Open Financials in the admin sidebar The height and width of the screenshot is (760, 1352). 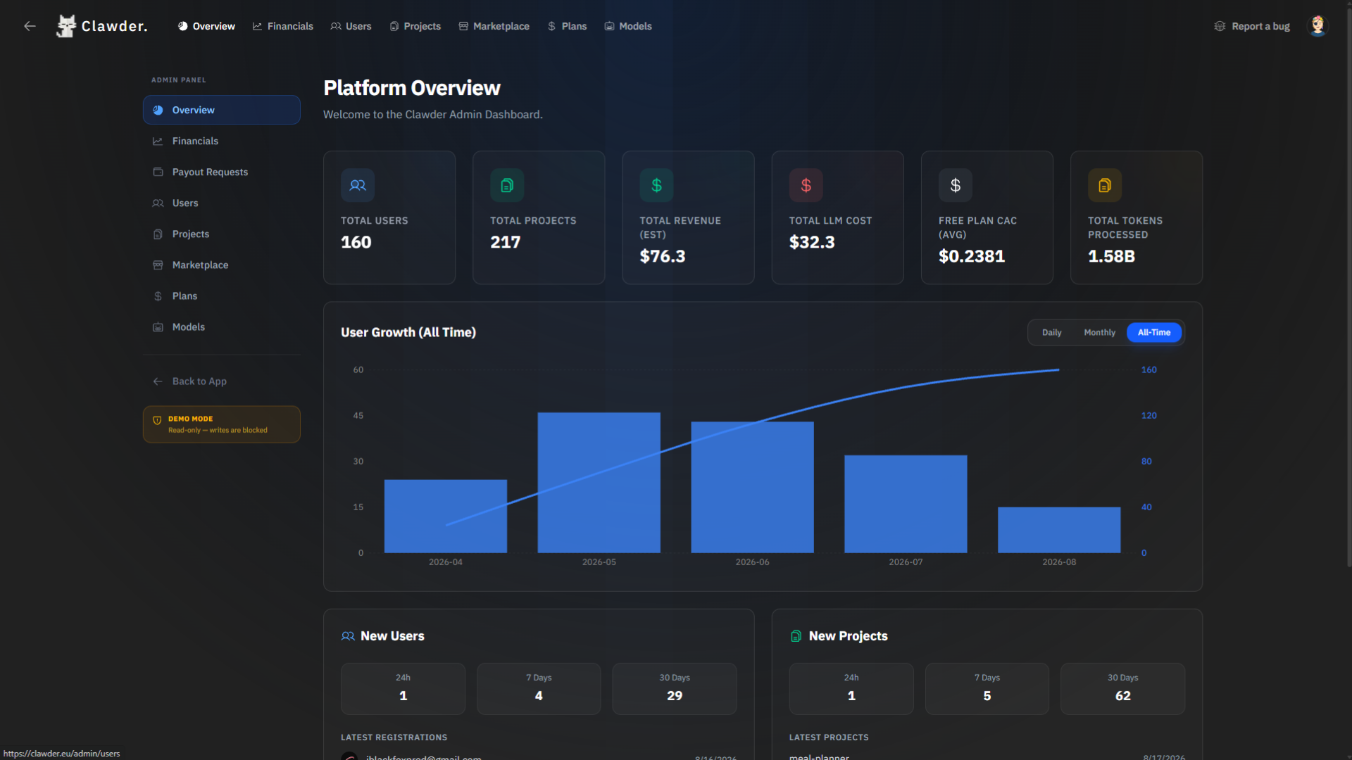click(x=222, y=141)
